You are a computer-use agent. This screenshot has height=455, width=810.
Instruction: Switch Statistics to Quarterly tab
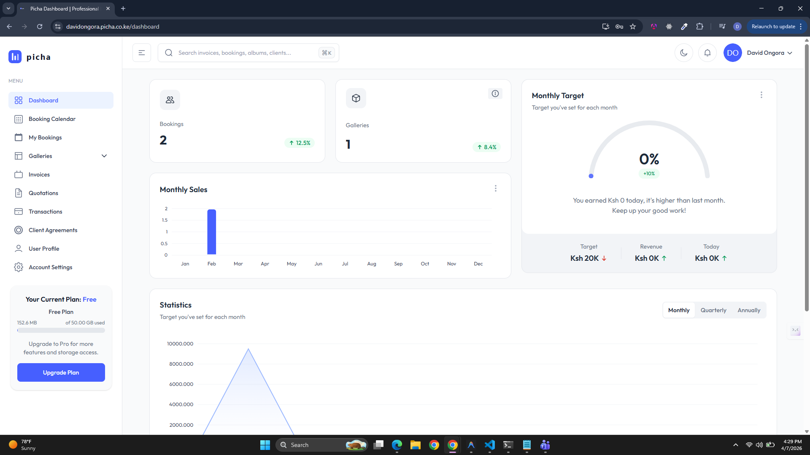(713, 310)
